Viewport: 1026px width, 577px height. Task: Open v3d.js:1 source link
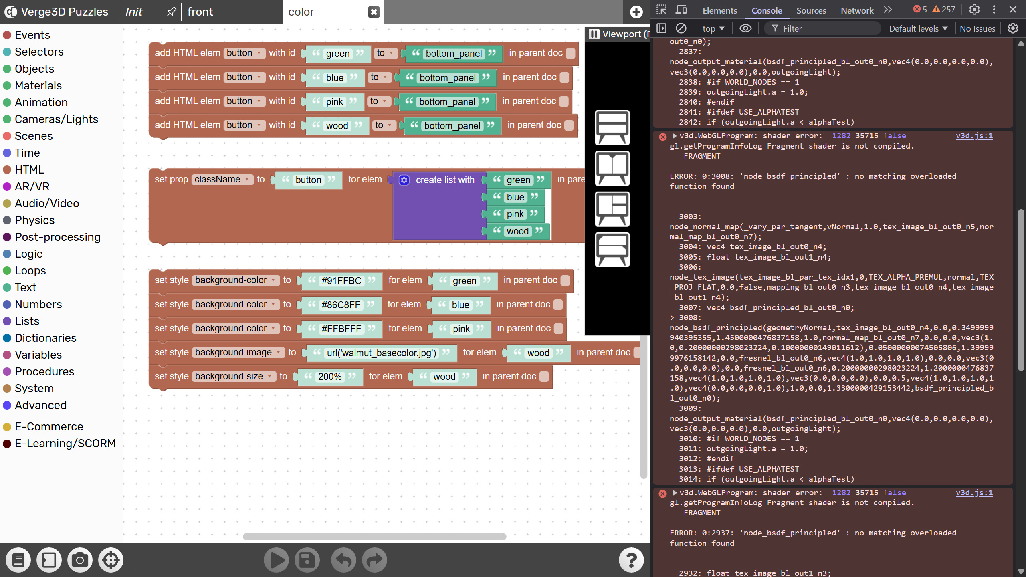coord(974,136)
